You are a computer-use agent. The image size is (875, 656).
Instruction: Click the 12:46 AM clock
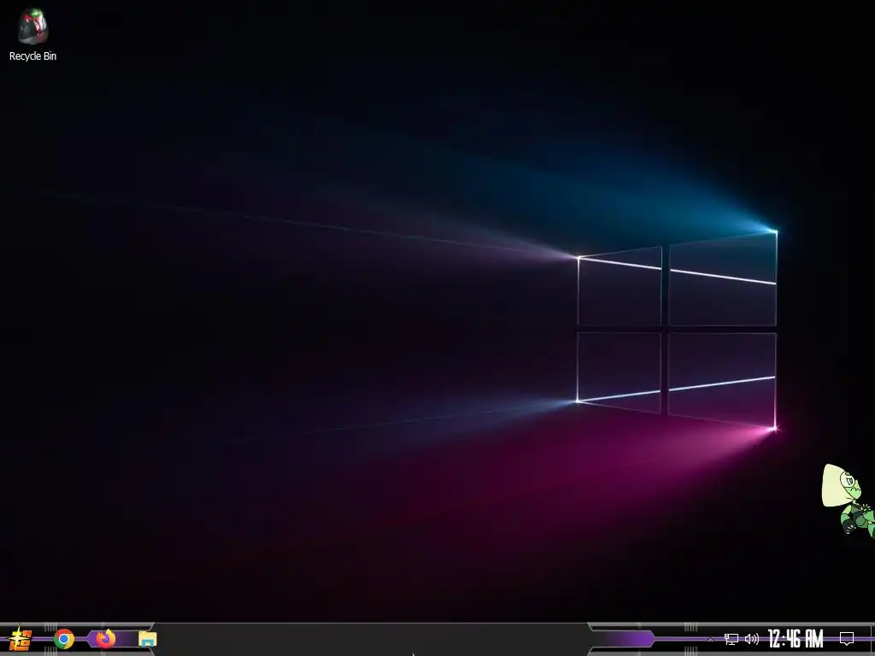tap(796, 638)
